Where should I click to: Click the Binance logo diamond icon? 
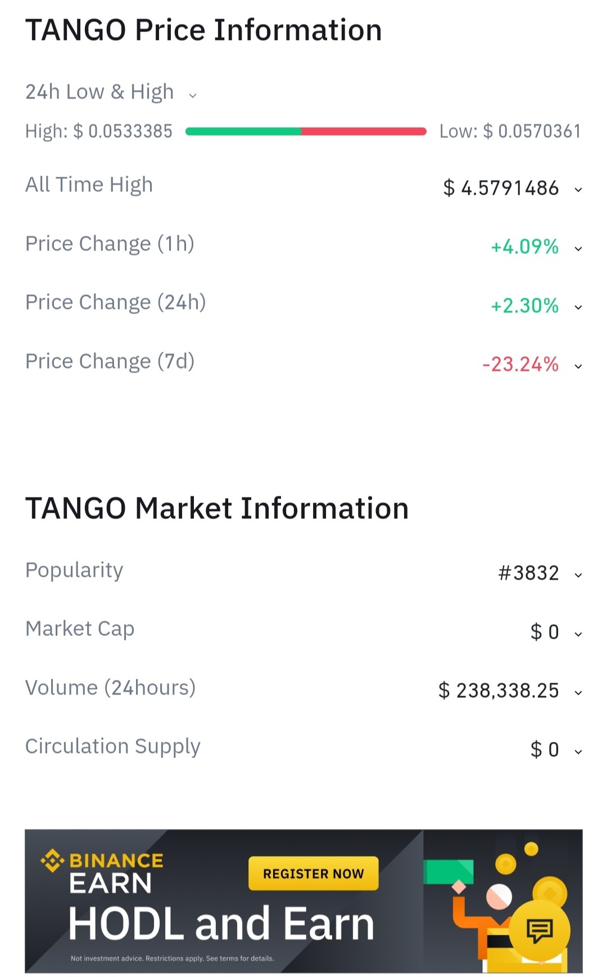coord(52,861)
